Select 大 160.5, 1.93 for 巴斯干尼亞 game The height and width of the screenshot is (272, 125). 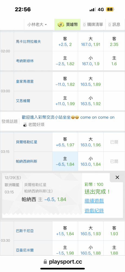[91, 231]
